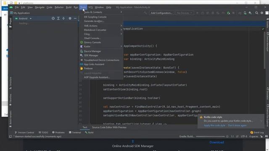This screenshot has width=269, height=151.
Task: Open Build tool window tab
Action: pos(89,133)
